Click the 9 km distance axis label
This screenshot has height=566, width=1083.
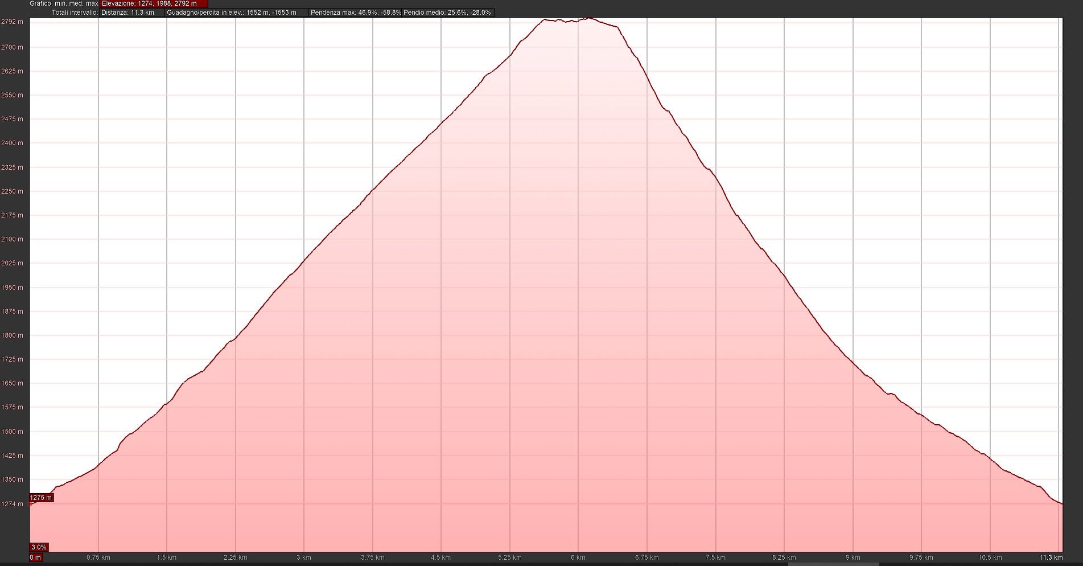point(853,557)
